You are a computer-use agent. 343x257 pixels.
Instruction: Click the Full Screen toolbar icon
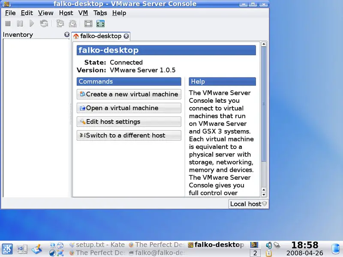pos(88,24)
